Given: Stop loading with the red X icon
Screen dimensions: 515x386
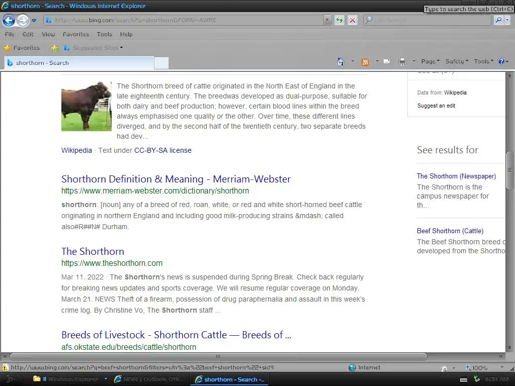Looking at the screenshot, I should pyautogui.click(x=353, y=20).
